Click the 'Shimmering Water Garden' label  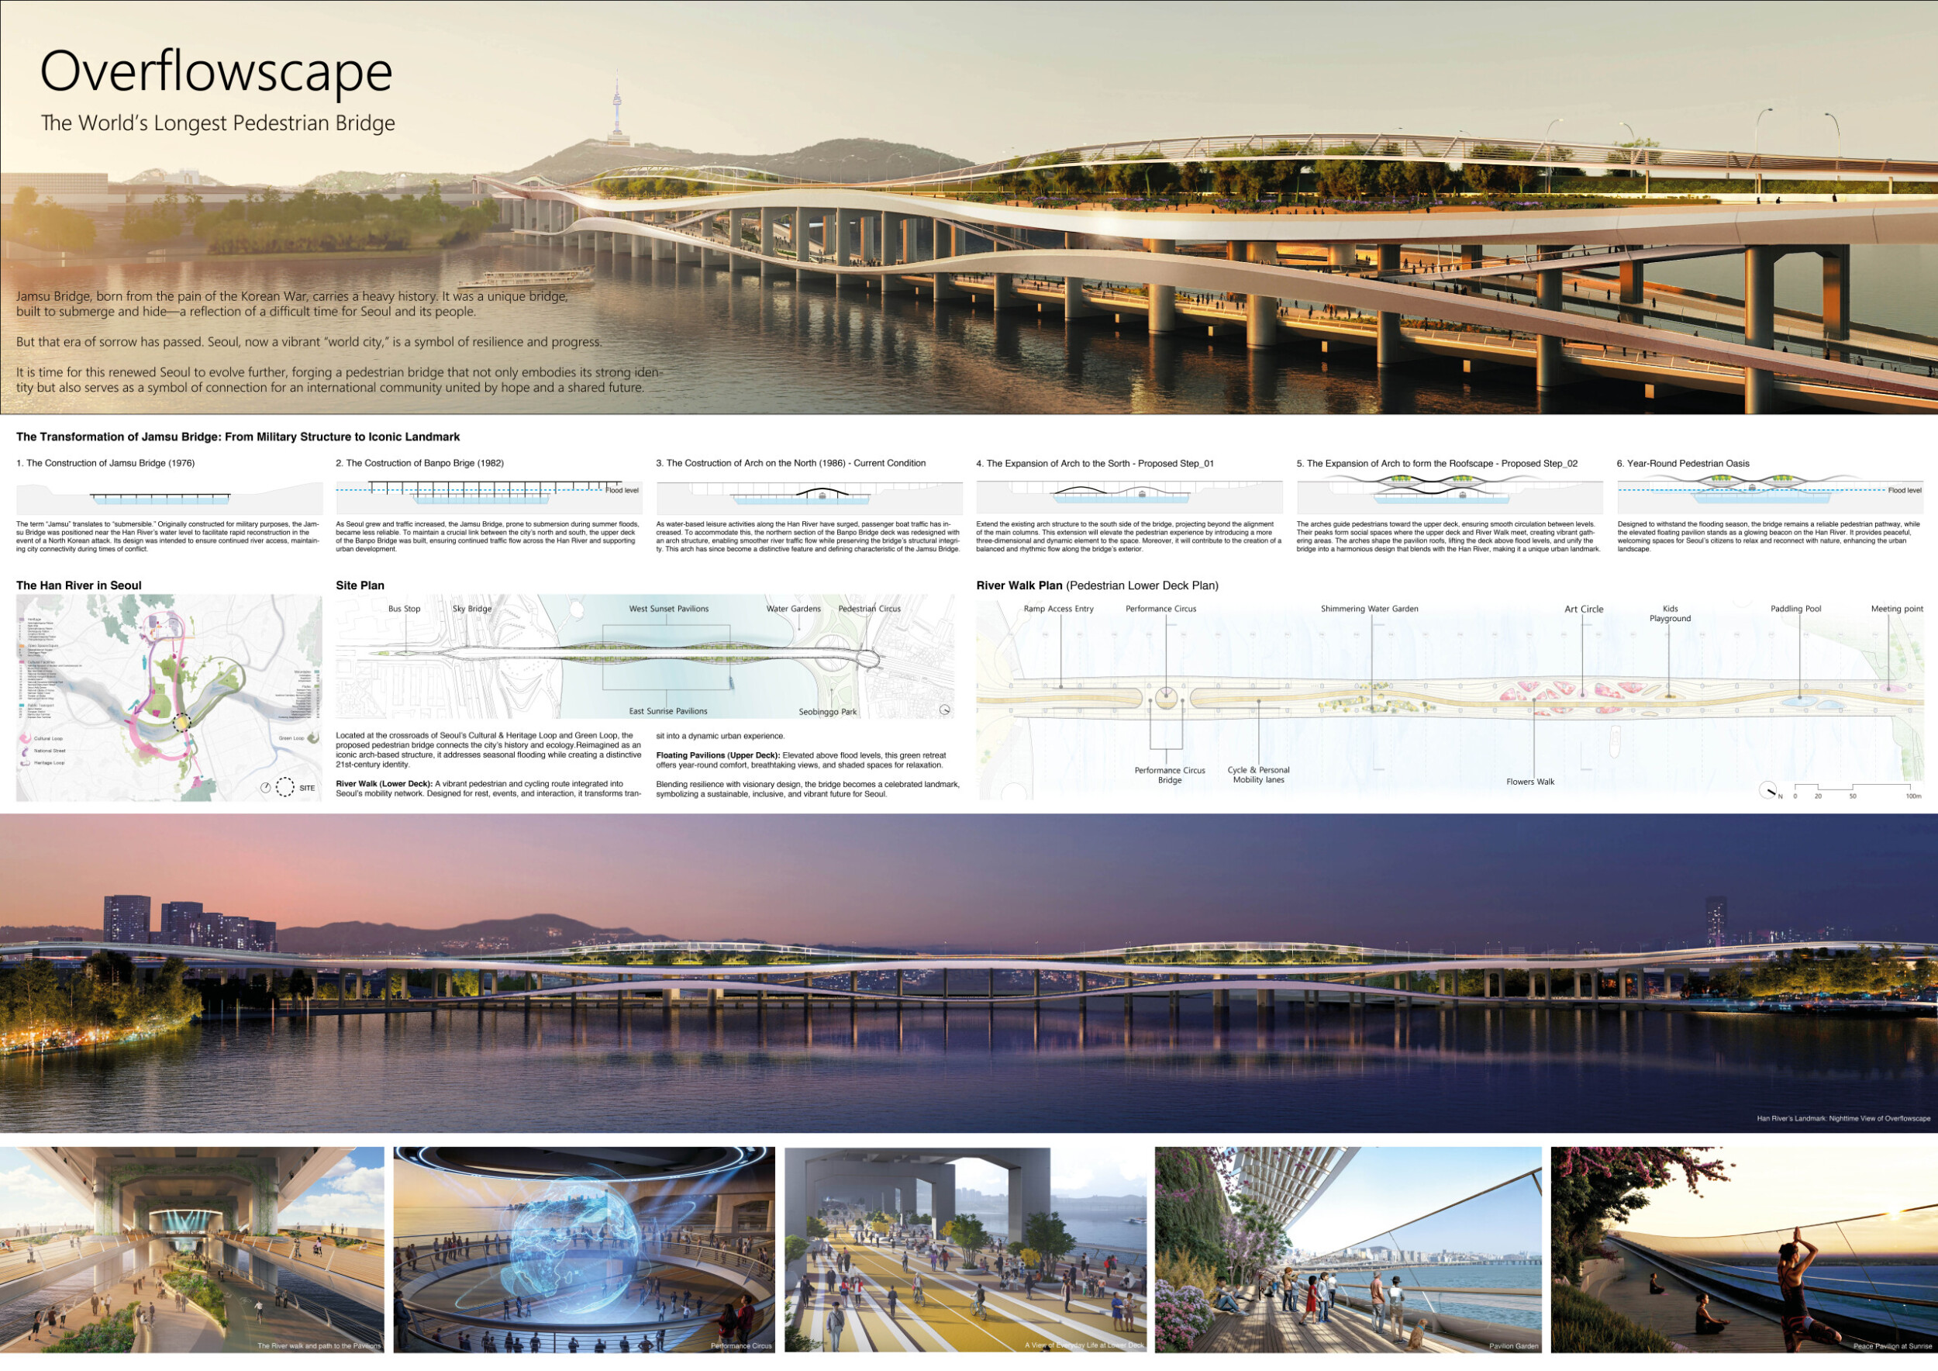[x=1369, y=609]
